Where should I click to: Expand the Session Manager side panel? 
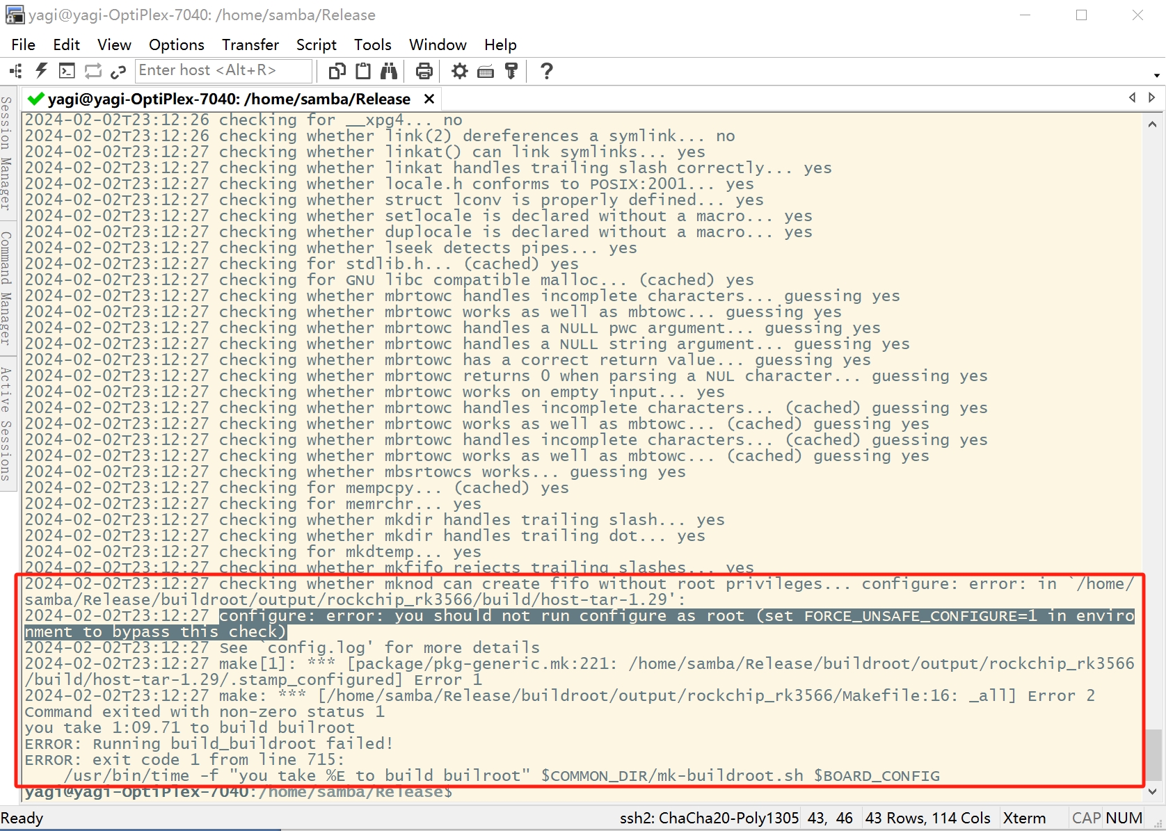click(x=6, y=153)
